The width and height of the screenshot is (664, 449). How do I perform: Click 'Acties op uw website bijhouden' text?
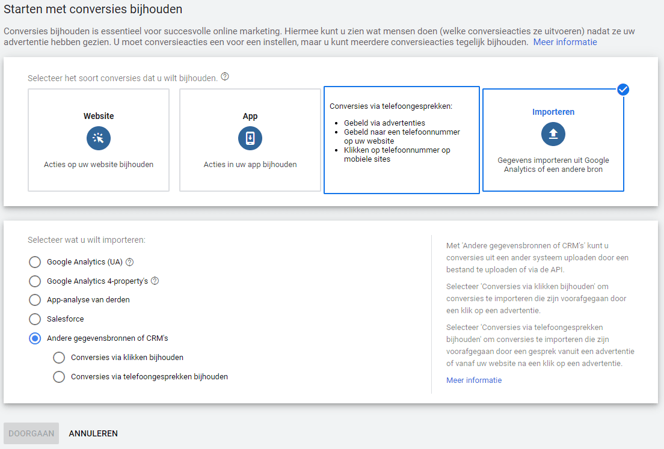[99, 165]
